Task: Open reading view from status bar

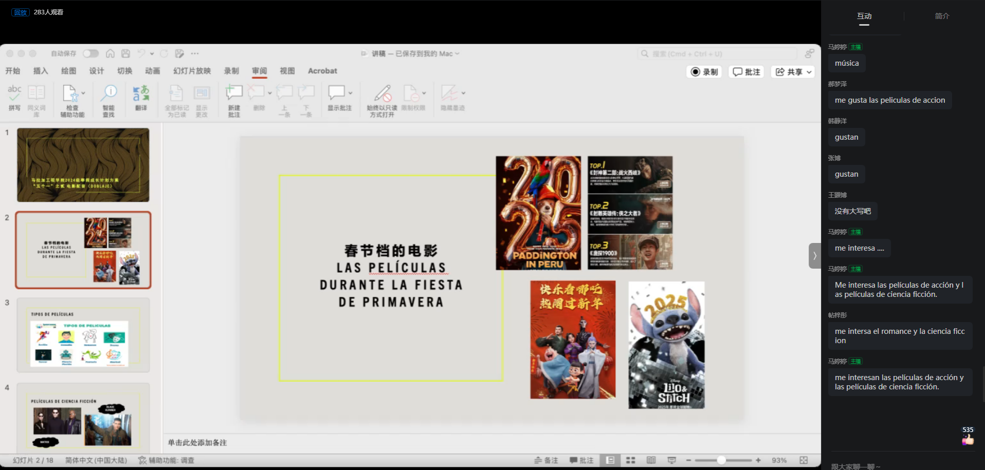Action: [651, 460]
